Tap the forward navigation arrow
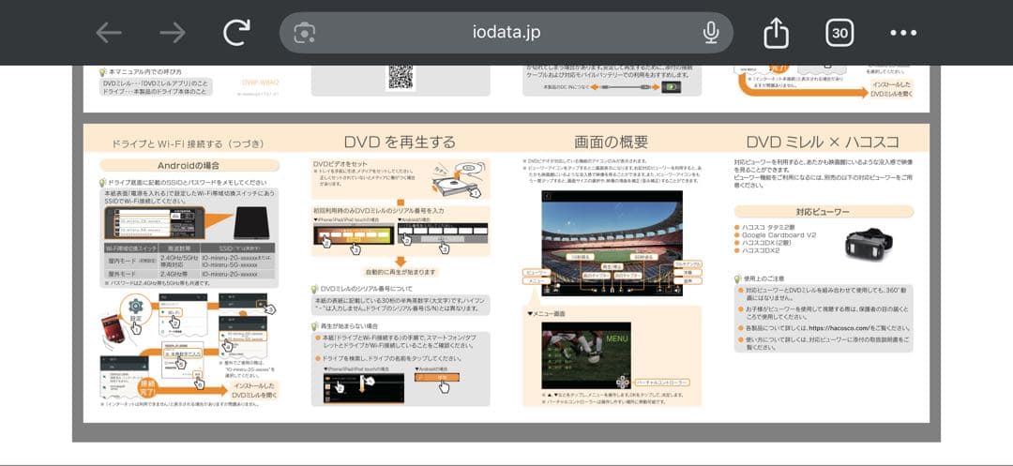Image resolution: width=1013 pixels, height=466 pixels. pos(172,33)
